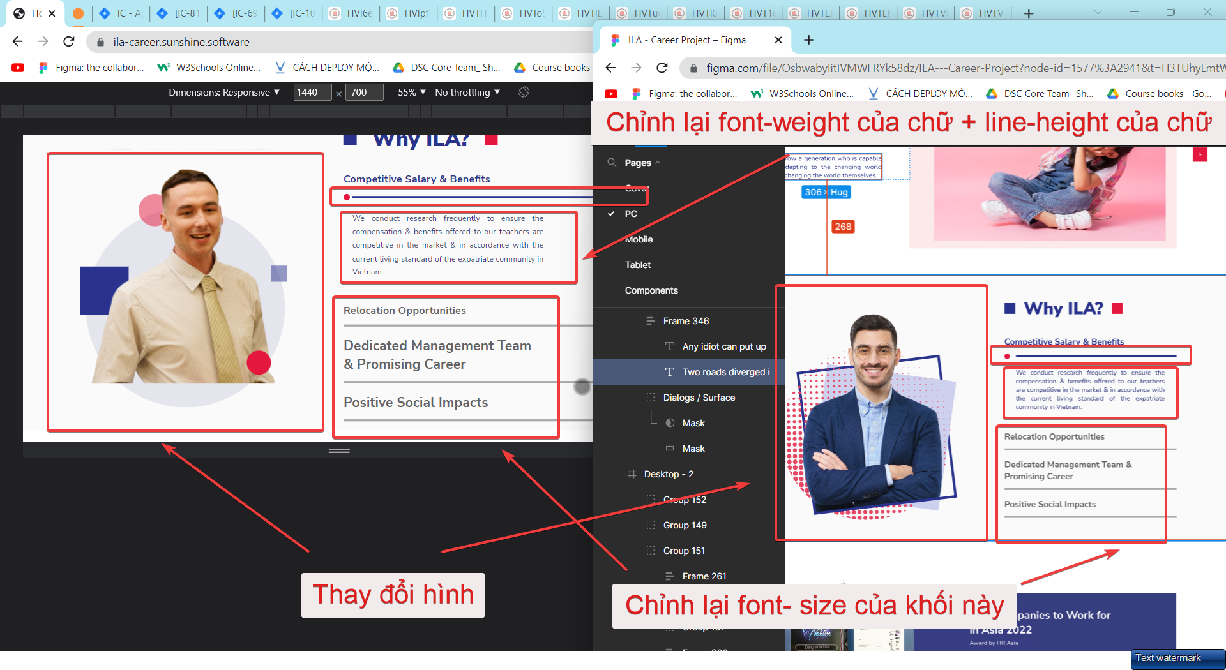Viewport: 1226px width, 670px height.
Task: Switch to the HVIpf browser tab
Action: coord(409,13)
